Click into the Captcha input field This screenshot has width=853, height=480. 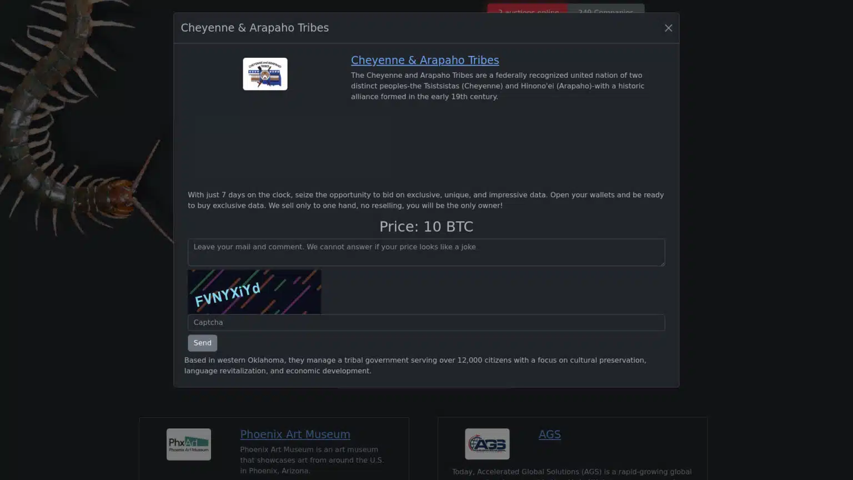[425, 323]
